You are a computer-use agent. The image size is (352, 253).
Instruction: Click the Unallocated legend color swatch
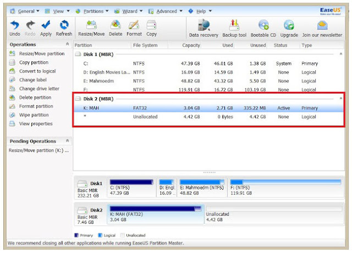[x=122, y=235]
